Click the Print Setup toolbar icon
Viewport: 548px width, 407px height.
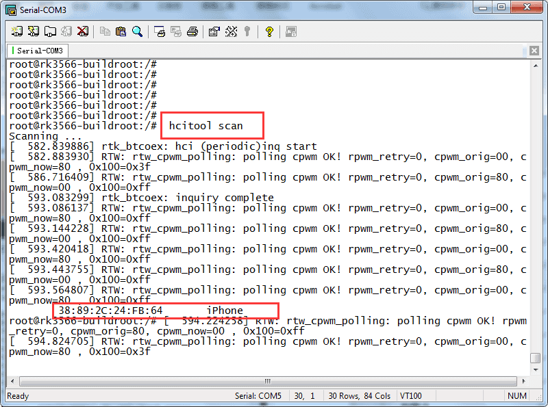tap(160, 31)
